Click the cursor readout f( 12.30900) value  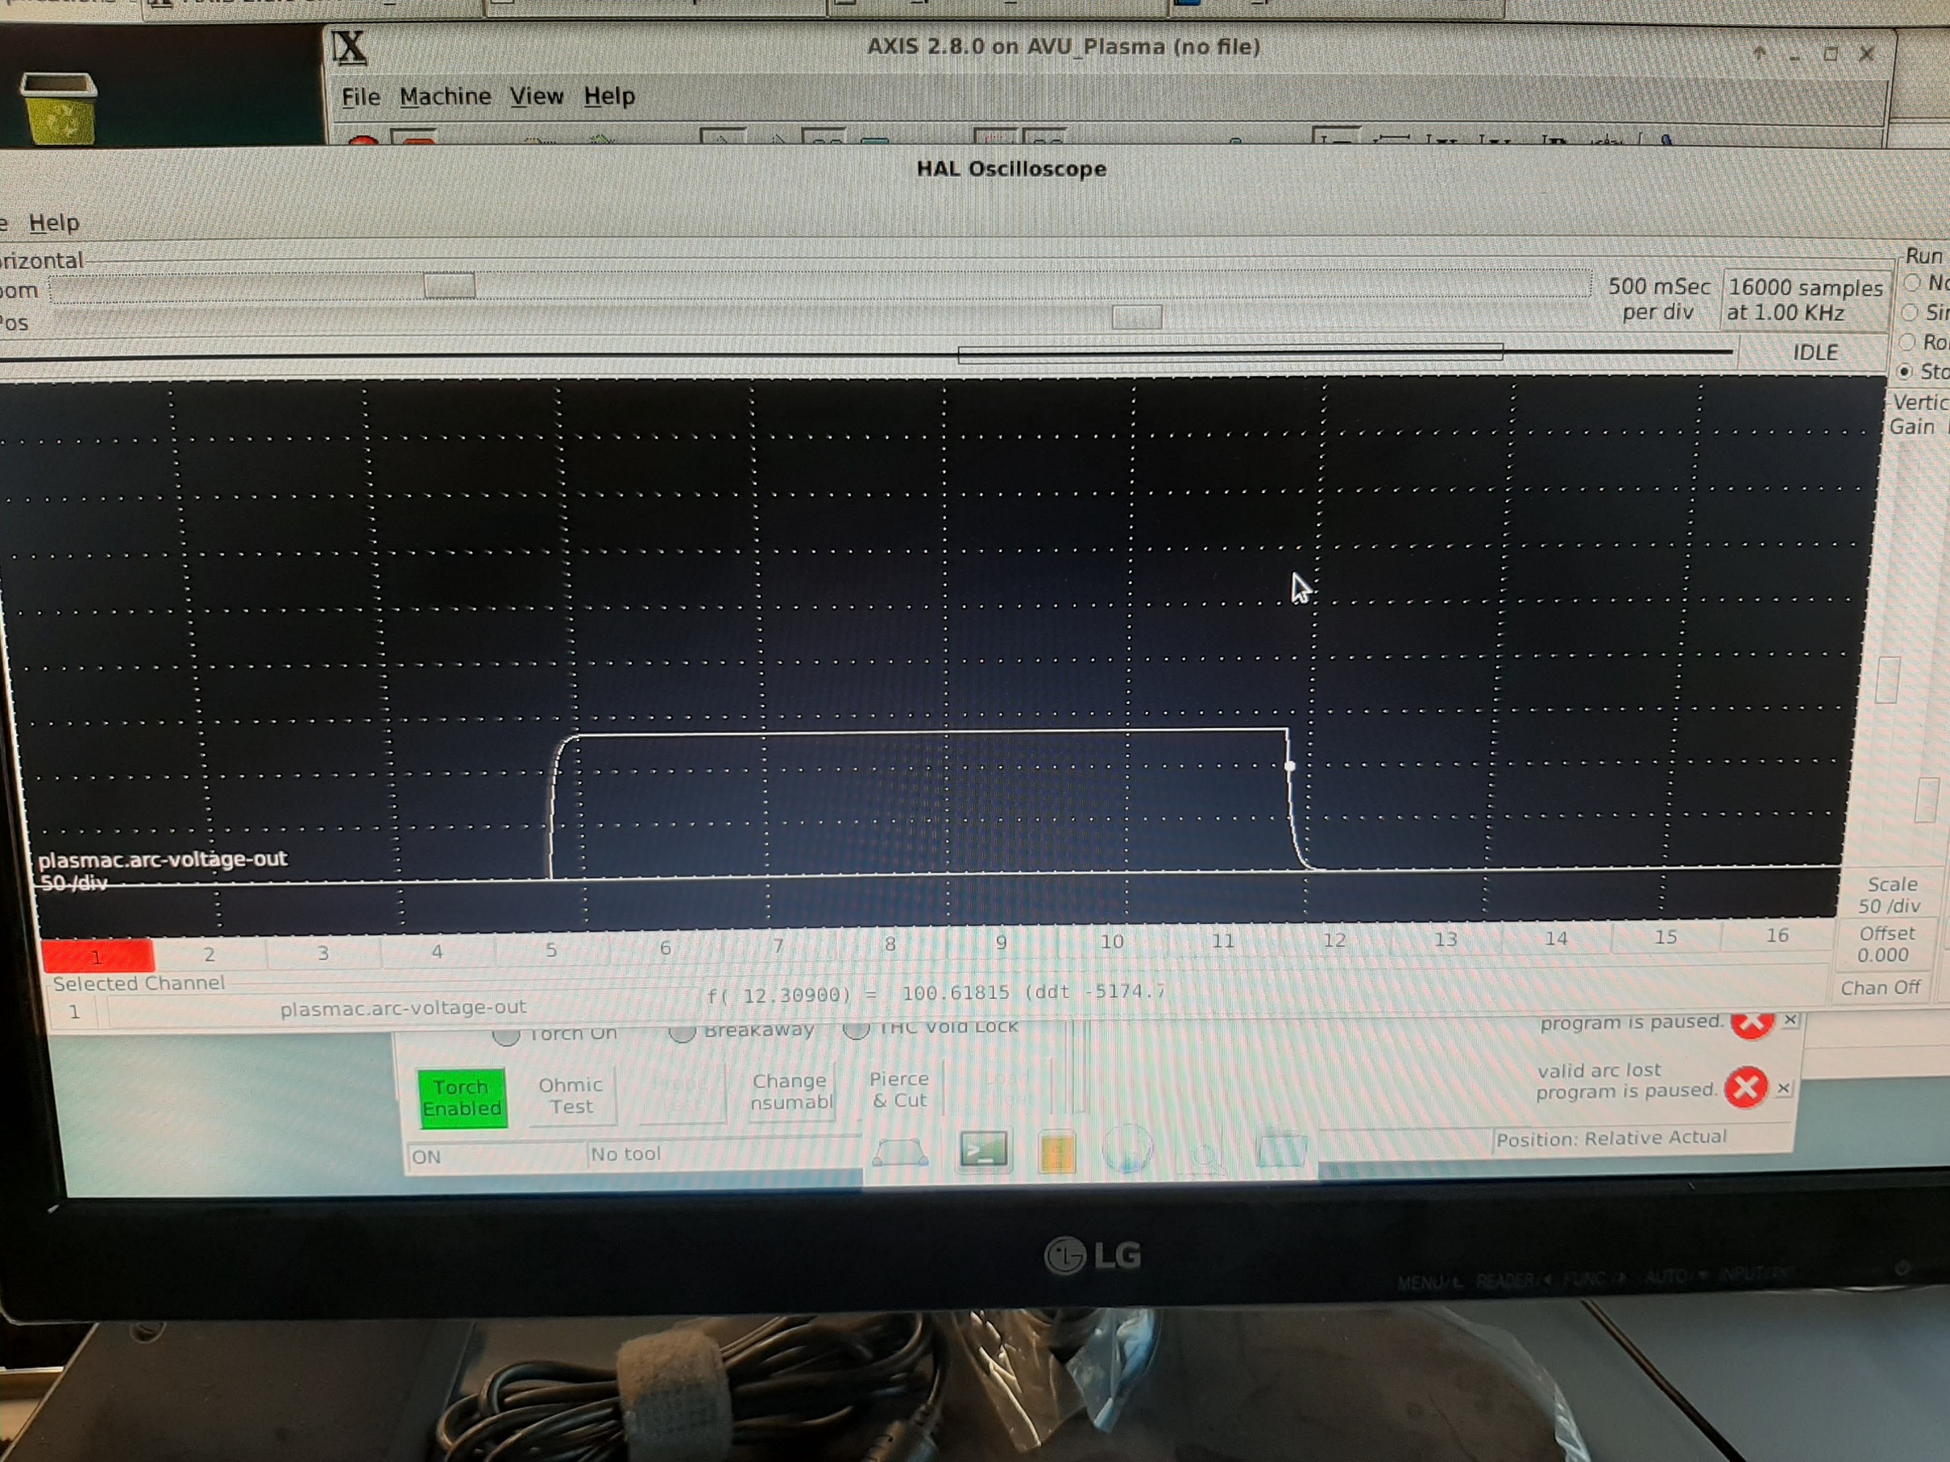coord(936,994)
